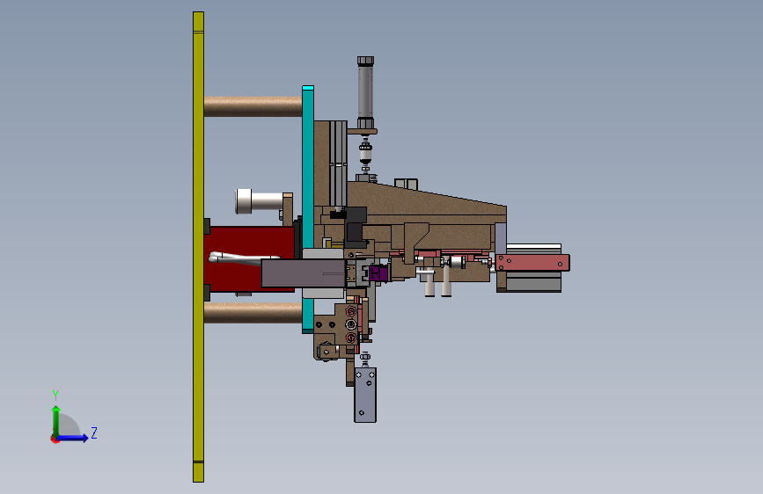
Task: Select the large brown tapered top cover
Action: click(x=427, y=200)
